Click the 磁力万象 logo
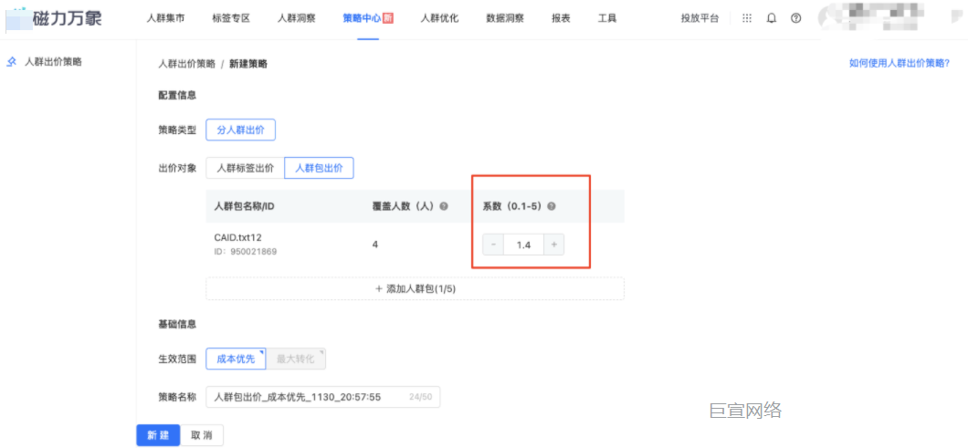 coord(54,18)
